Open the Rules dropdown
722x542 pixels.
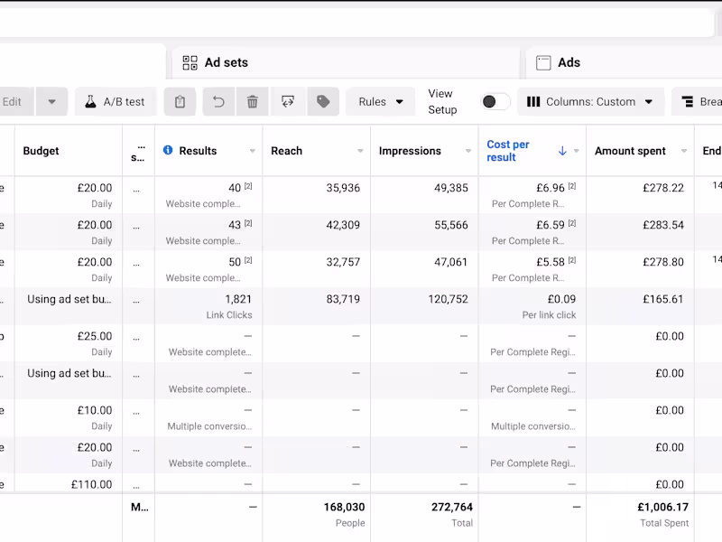[x=380, y=102]
